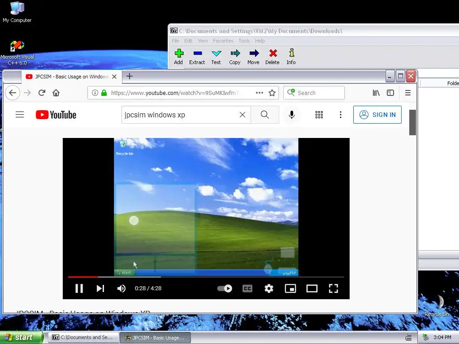This screenshot has width=459, height=344.
Task: Select My Computer desktop icon
Action: (x=17, y=12)
